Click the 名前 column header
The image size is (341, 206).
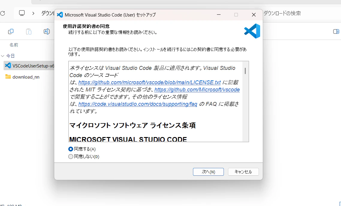point(14,45)
